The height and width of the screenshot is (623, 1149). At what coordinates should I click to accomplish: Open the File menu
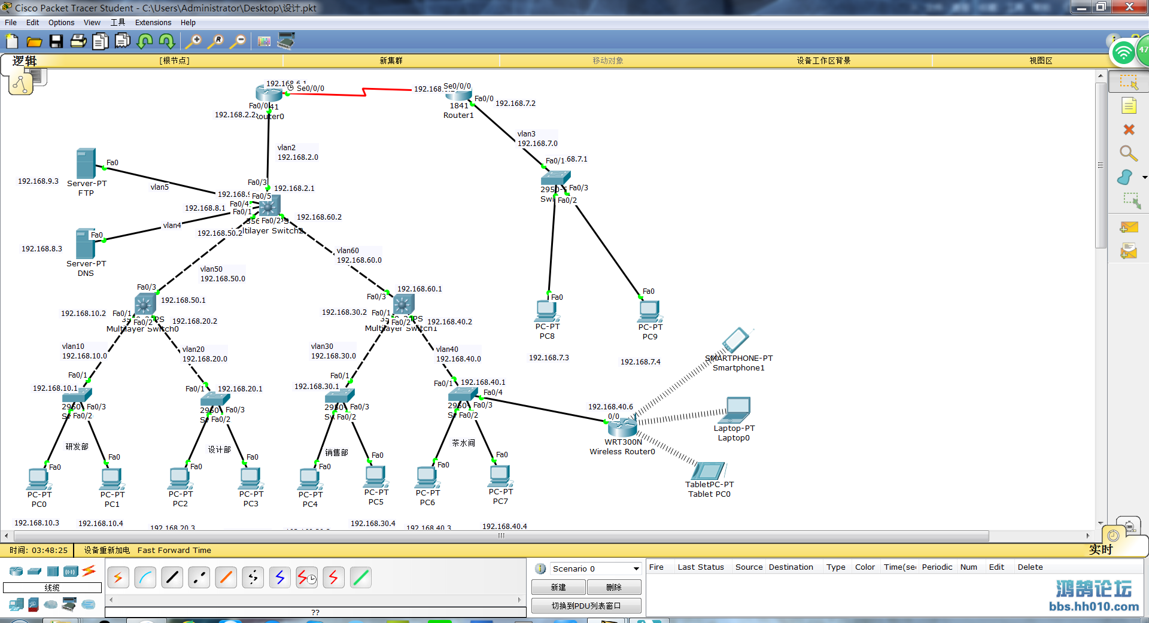pos(11,23)
